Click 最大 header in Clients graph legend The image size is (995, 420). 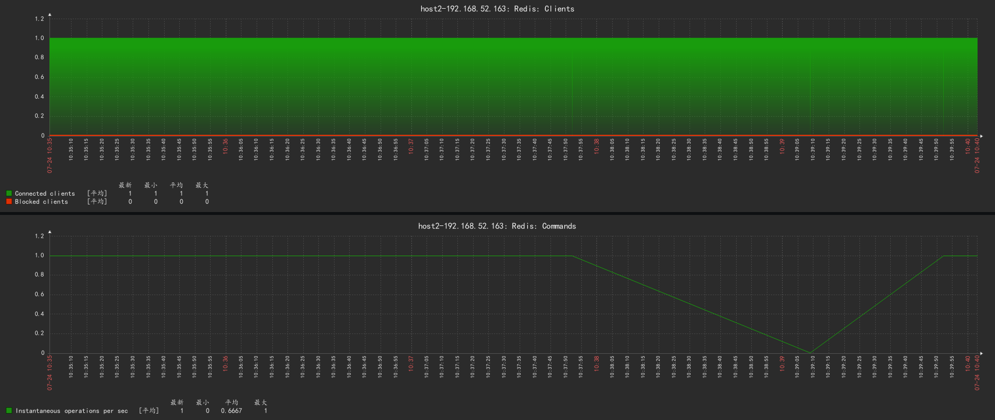point(202,185)
